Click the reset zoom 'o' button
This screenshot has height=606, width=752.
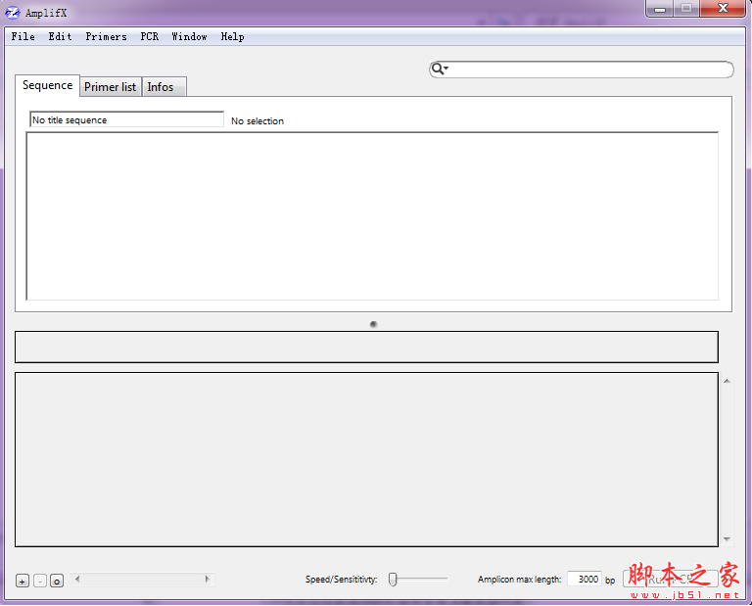57,582
